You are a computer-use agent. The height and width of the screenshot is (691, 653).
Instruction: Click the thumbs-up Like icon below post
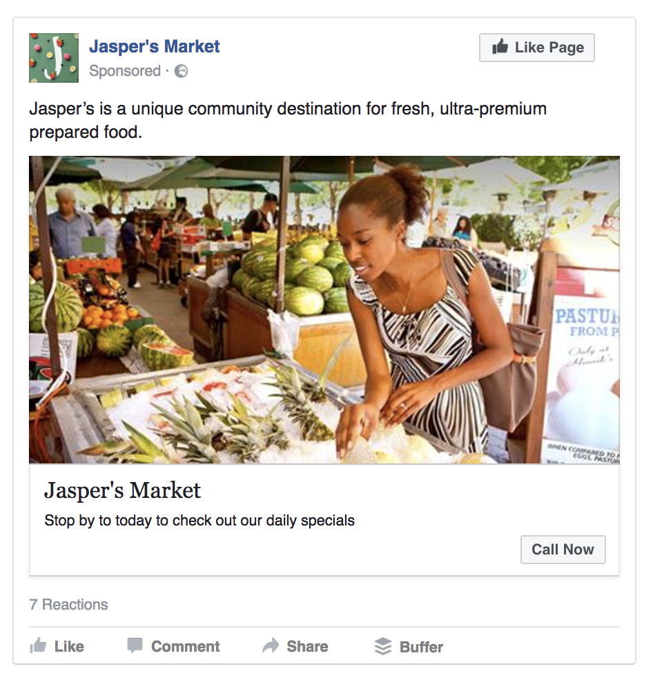pos(39,646)
